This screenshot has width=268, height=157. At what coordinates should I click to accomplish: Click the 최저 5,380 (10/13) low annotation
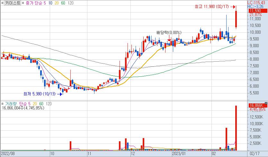point(40,94)
